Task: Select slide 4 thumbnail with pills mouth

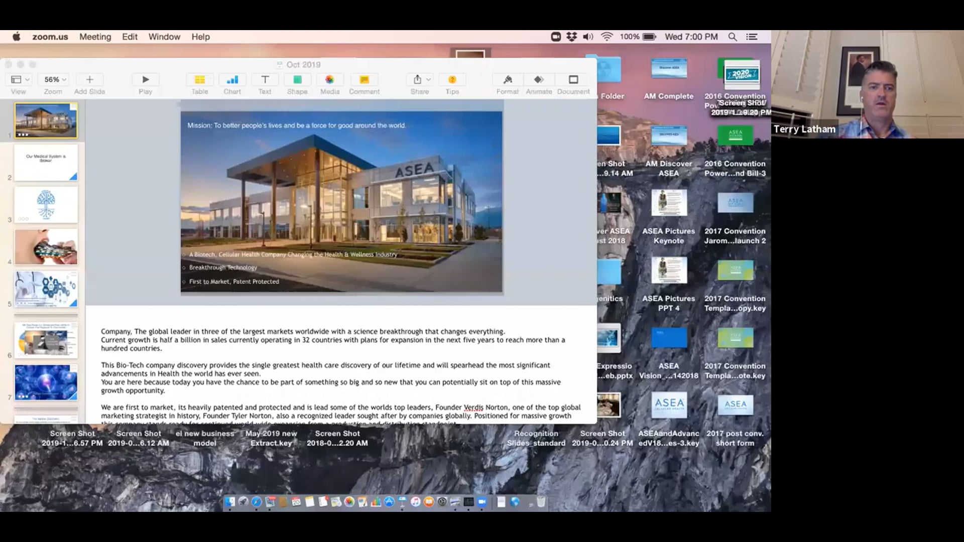Action: coord(46,247)
